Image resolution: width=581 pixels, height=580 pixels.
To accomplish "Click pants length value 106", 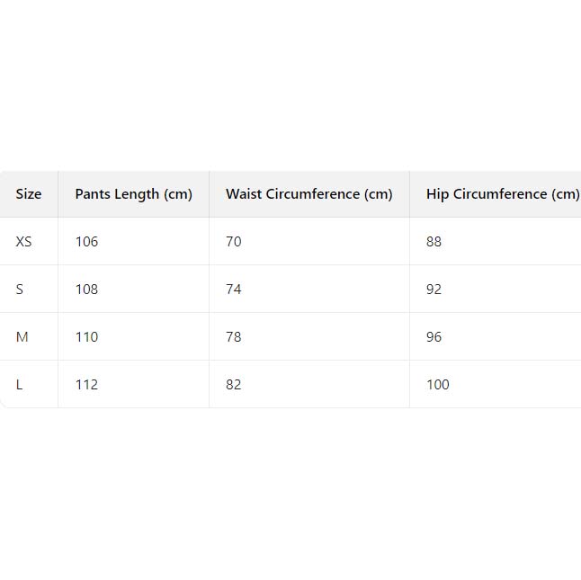I will pyautogui.click(x=86, y=242).
